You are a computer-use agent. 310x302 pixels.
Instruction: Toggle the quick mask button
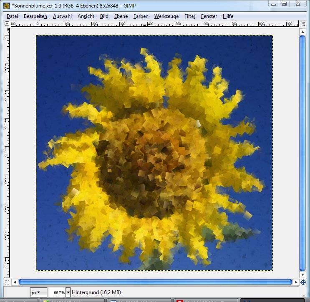[x=6, y=282]
